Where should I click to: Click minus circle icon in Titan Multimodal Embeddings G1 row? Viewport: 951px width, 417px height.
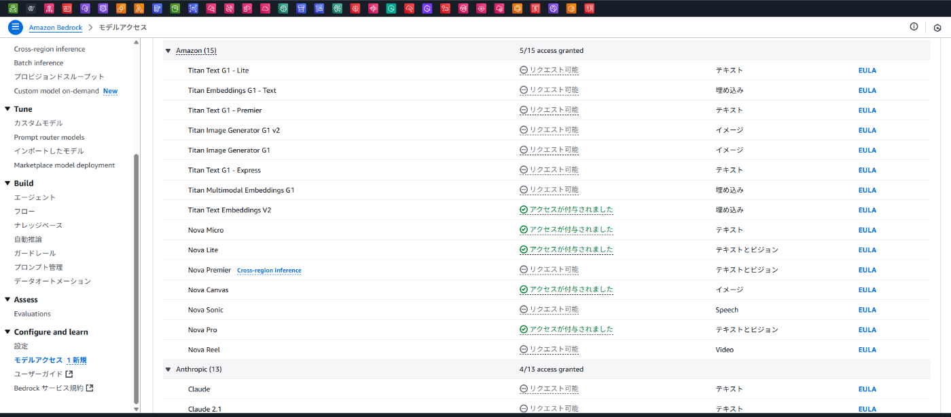[524, 190]
